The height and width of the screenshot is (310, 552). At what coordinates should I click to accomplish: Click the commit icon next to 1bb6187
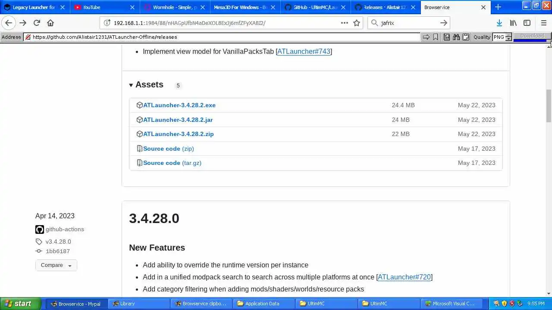click(39, 251)
